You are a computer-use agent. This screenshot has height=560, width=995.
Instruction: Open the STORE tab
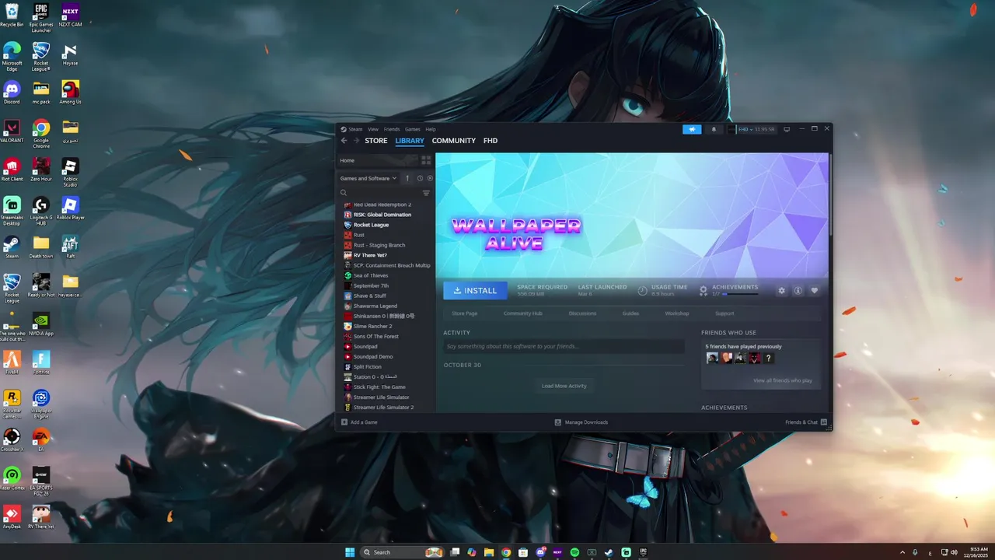click(x=376, y=141)
